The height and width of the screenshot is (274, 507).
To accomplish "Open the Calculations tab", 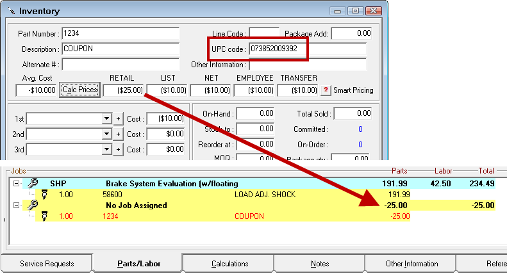I will point(229,264).
